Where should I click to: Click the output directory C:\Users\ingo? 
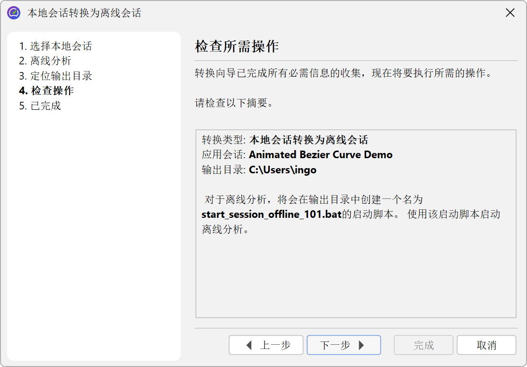282,170
